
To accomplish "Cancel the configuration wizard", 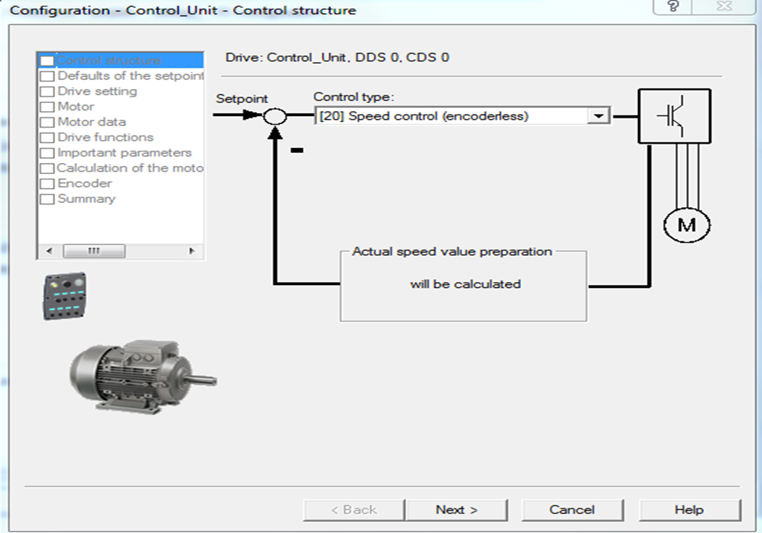I will pyautogui.click(x=571, y=510).
